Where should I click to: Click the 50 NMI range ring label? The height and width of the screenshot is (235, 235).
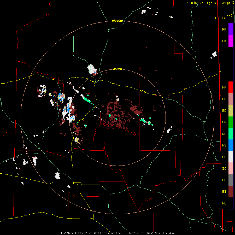117,69
